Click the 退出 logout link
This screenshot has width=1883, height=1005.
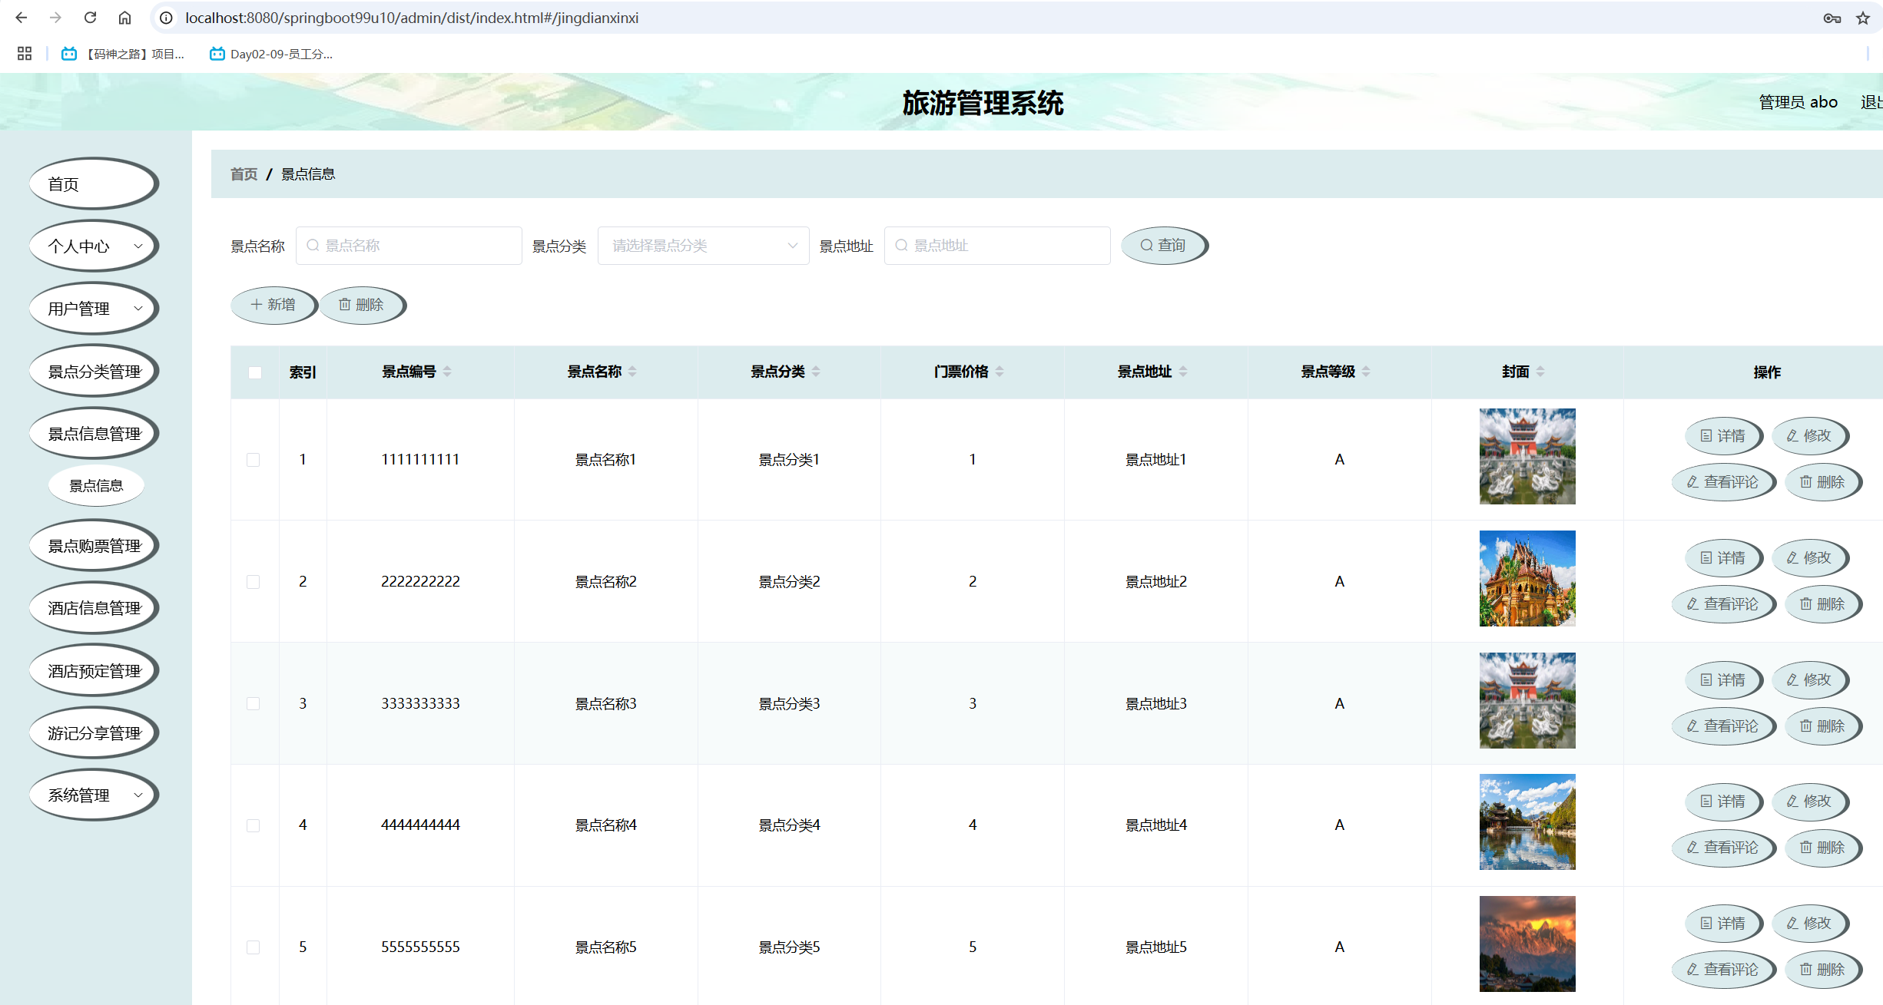(x=1871, y=102)
